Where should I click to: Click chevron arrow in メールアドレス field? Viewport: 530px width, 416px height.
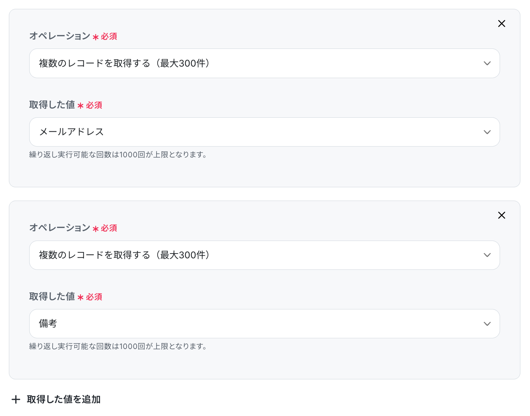(x=487, y=132)
